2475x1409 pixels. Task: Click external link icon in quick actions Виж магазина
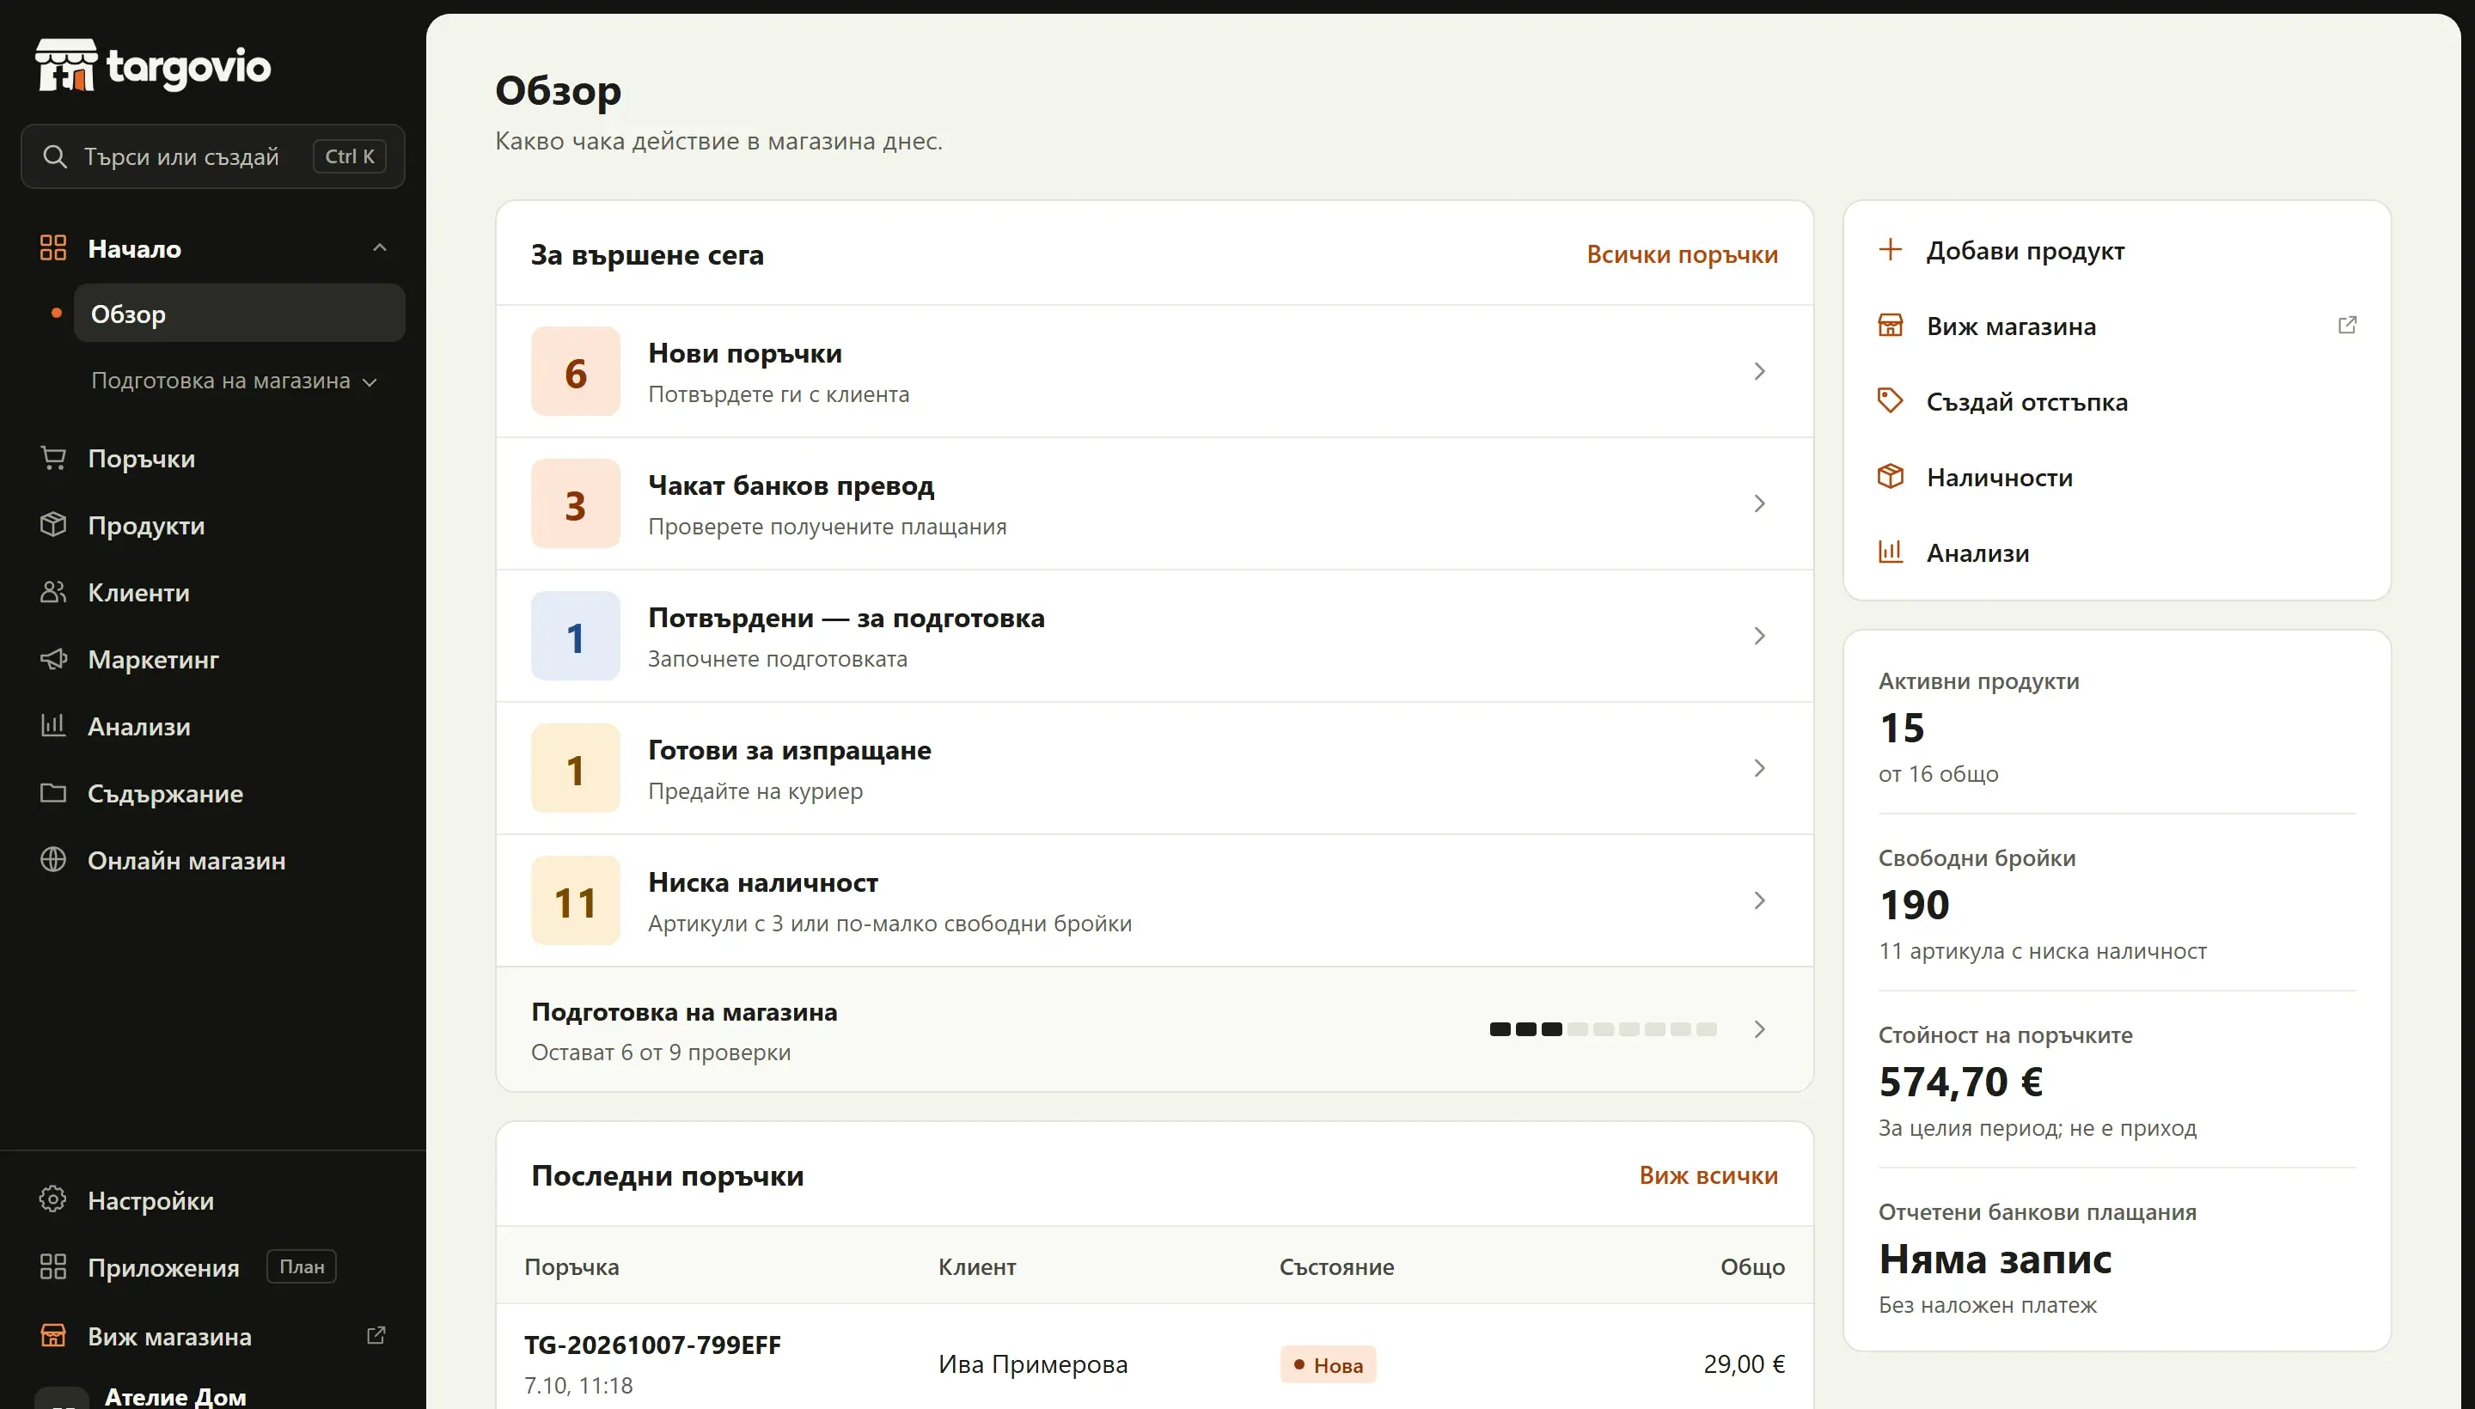(x=2347, y=325)
